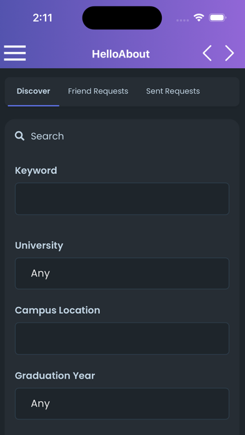245x435 pixels.
Task: Focus the Campus Location text field
Action: coord(122,339)
